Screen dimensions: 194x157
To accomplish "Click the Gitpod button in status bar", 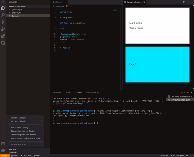I will [5, 156].
